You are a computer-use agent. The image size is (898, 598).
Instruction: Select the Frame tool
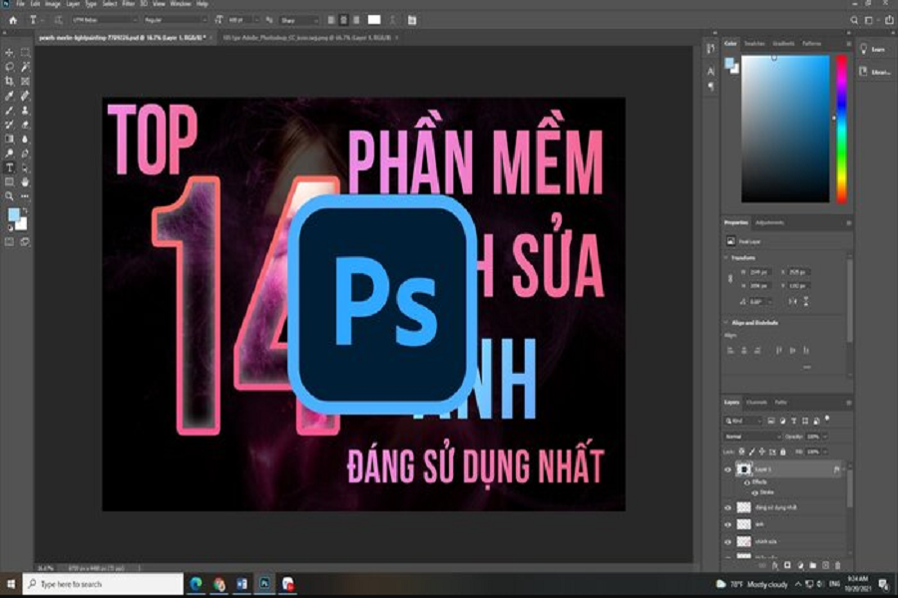click(x=25, y=82)
